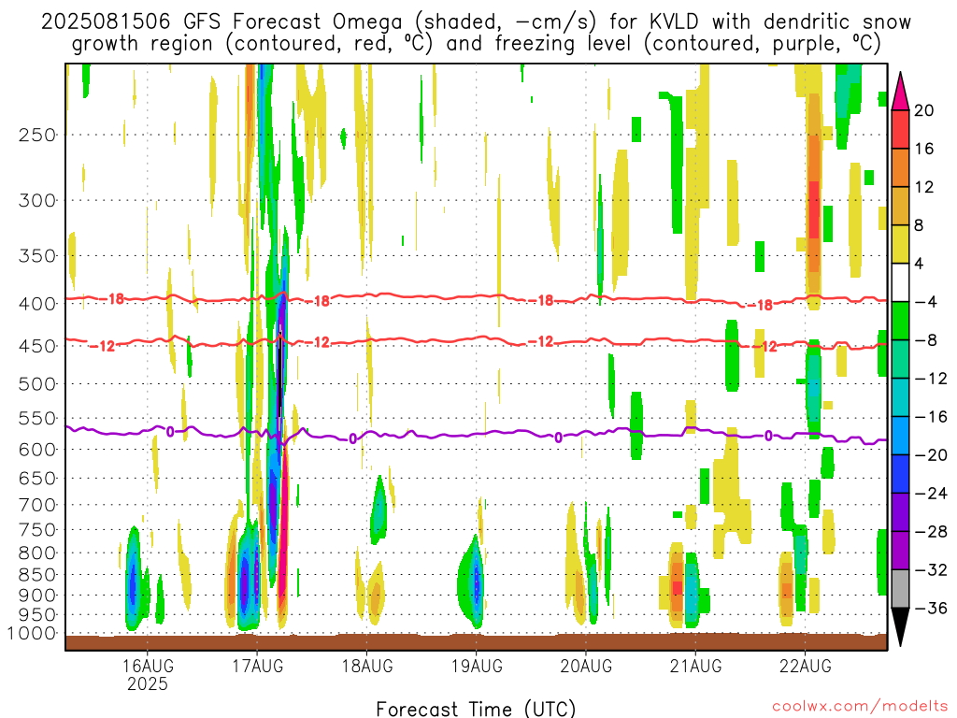The height and width of the screenshot is (718, 957).
Task: Click the 800 pressure level label
Action: click(x=37, y=553)
